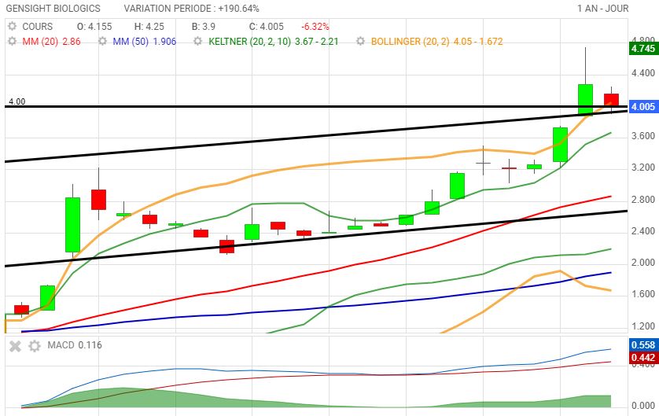
Task: Click the COURS label
Action: (x=38, y=27)
